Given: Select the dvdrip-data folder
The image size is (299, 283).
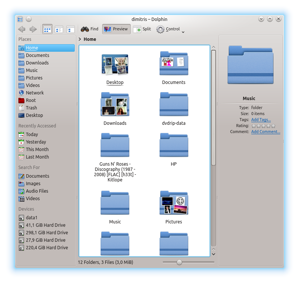Looking at the screenshot, I should pyautogui.click(x=174, y=109).
